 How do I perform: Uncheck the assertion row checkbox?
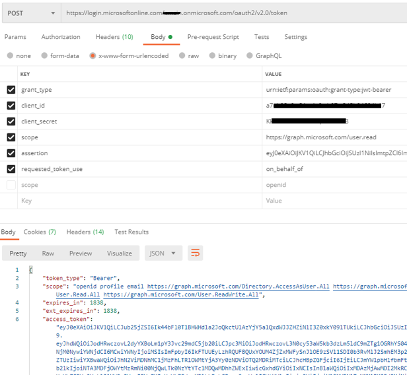[x=11, y=153]
